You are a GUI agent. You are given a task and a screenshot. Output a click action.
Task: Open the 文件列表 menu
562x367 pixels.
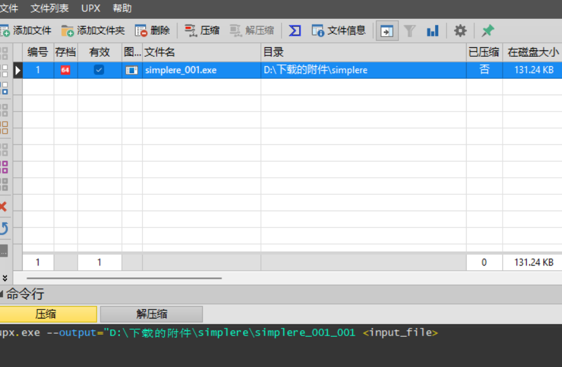click(50, 8)
